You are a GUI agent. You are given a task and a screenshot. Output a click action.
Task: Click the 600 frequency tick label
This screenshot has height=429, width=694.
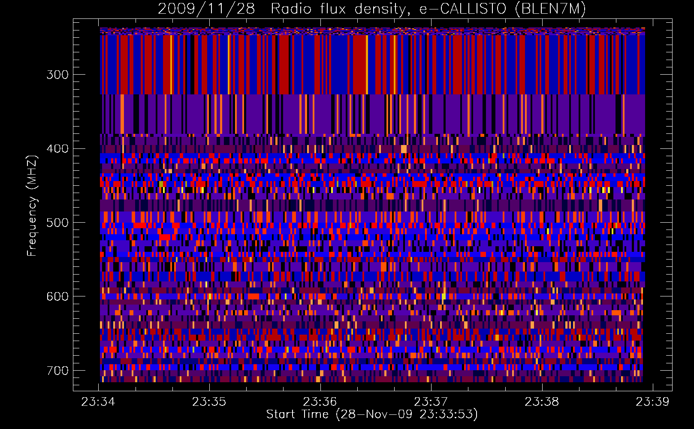[57, 296]
